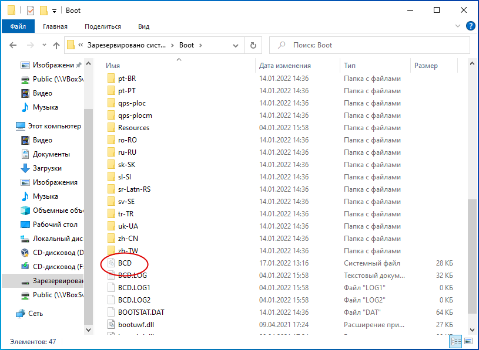Sort by Дата изменения column header
The height and width of the screenshot is (350, 479).
tap(284, 66)
